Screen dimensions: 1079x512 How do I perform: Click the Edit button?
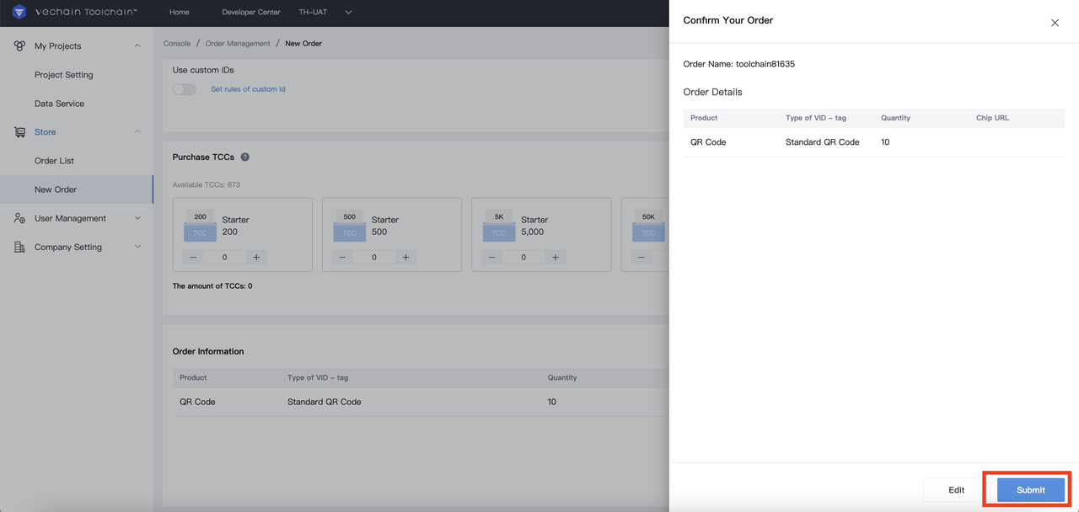[x=956, y=490]
